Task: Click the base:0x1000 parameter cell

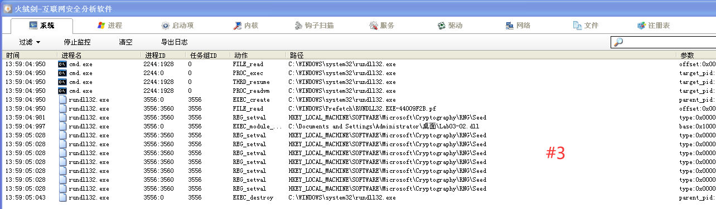Action: (697, 126)
